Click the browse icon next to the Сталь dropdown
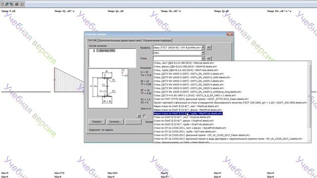The image size is (317, 178). (x=209, y=58)
